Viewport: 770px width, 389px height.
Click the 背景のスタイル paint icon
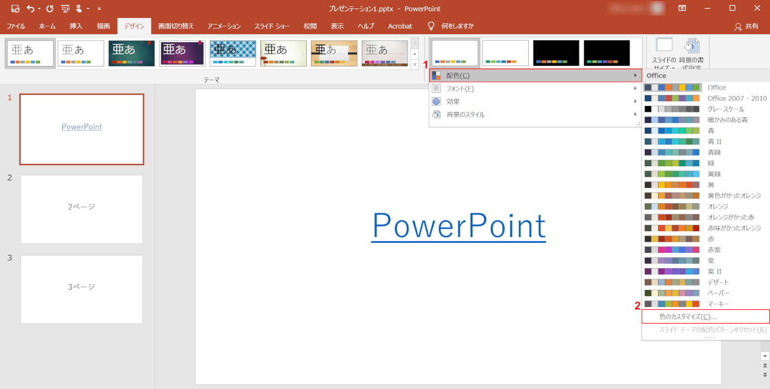[x=436, y=115]
